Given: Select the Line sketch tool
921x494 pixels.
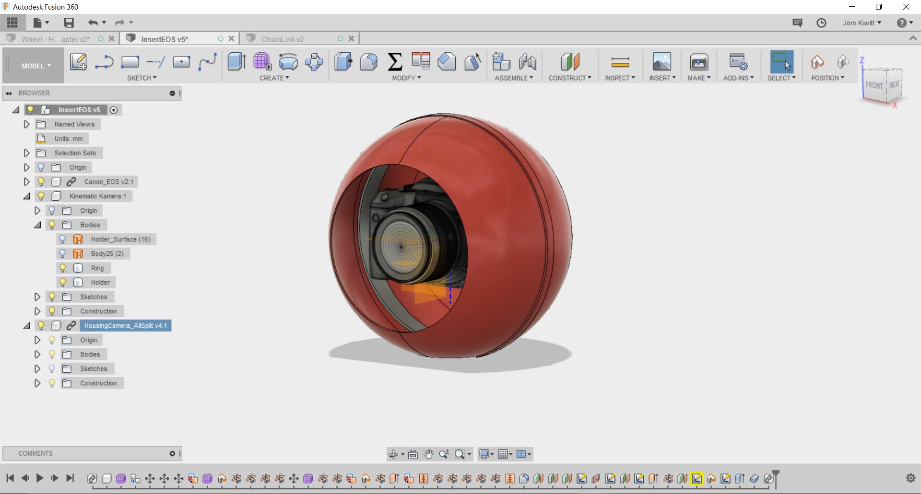Looking at the screenshot, I should tap(104, 62).
